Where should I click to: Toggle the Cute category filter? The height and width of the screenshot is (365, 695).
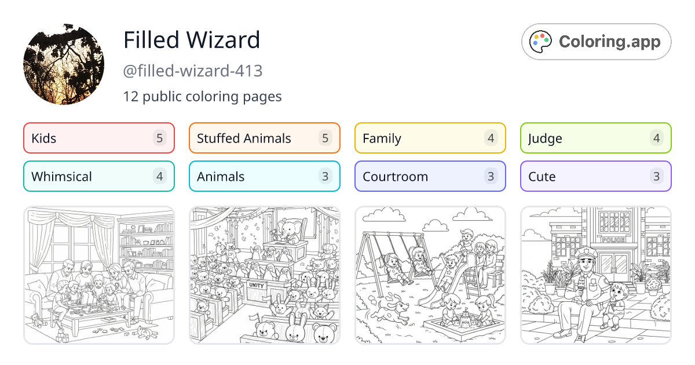pos(595,176)
